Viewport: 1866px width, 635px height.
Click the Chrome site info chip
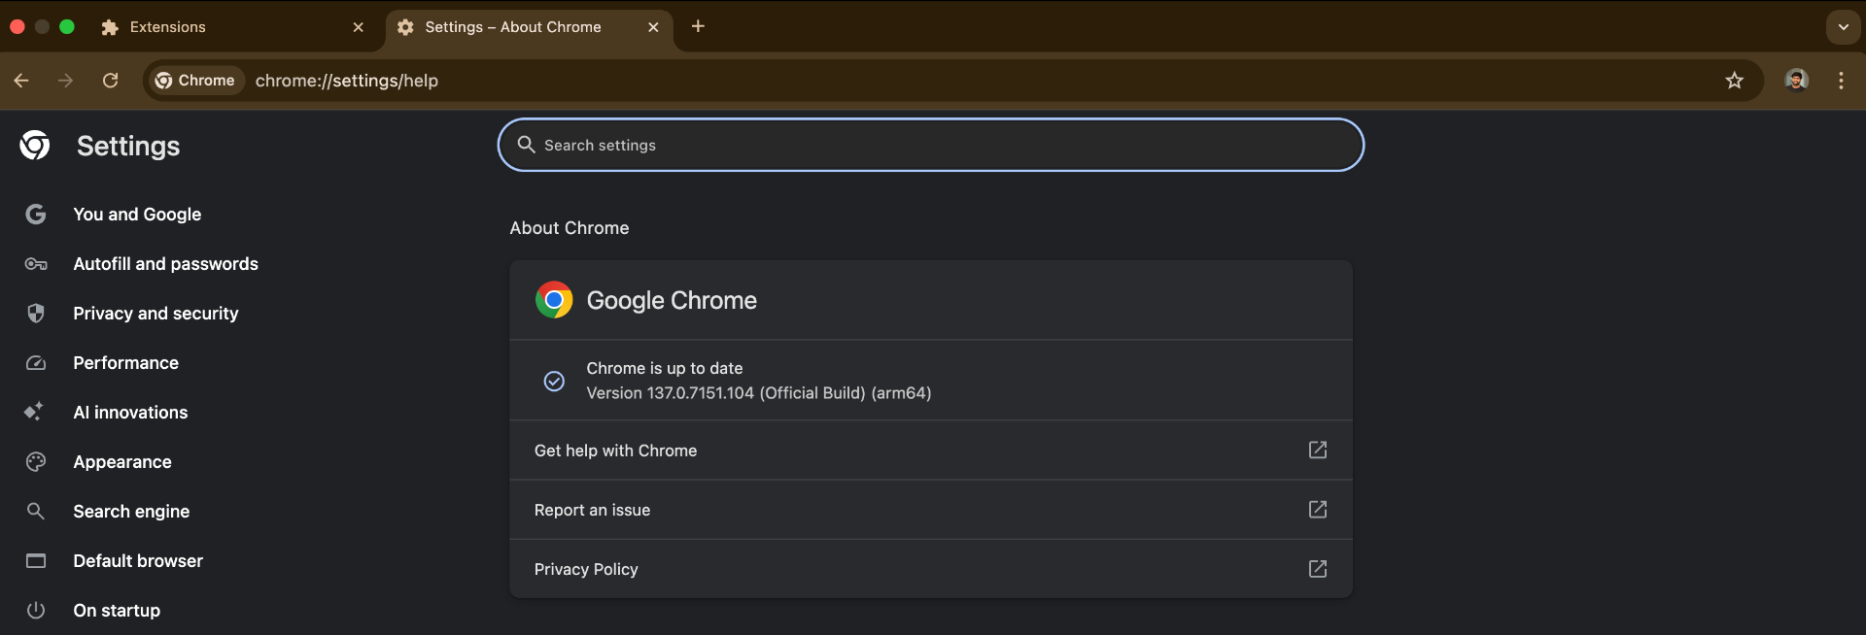tap(195, 81)
